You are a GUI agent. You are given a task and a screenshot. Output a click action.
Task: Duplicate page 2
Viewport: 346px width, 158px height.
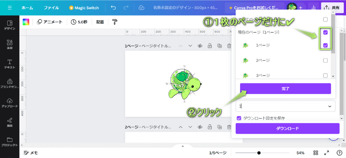tap(219, 127)
